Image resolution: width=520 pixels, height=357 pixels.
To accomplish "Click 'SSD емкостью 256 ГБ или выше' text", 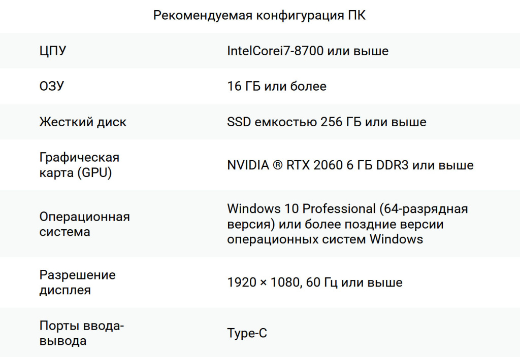I will [x=327, y=122].
